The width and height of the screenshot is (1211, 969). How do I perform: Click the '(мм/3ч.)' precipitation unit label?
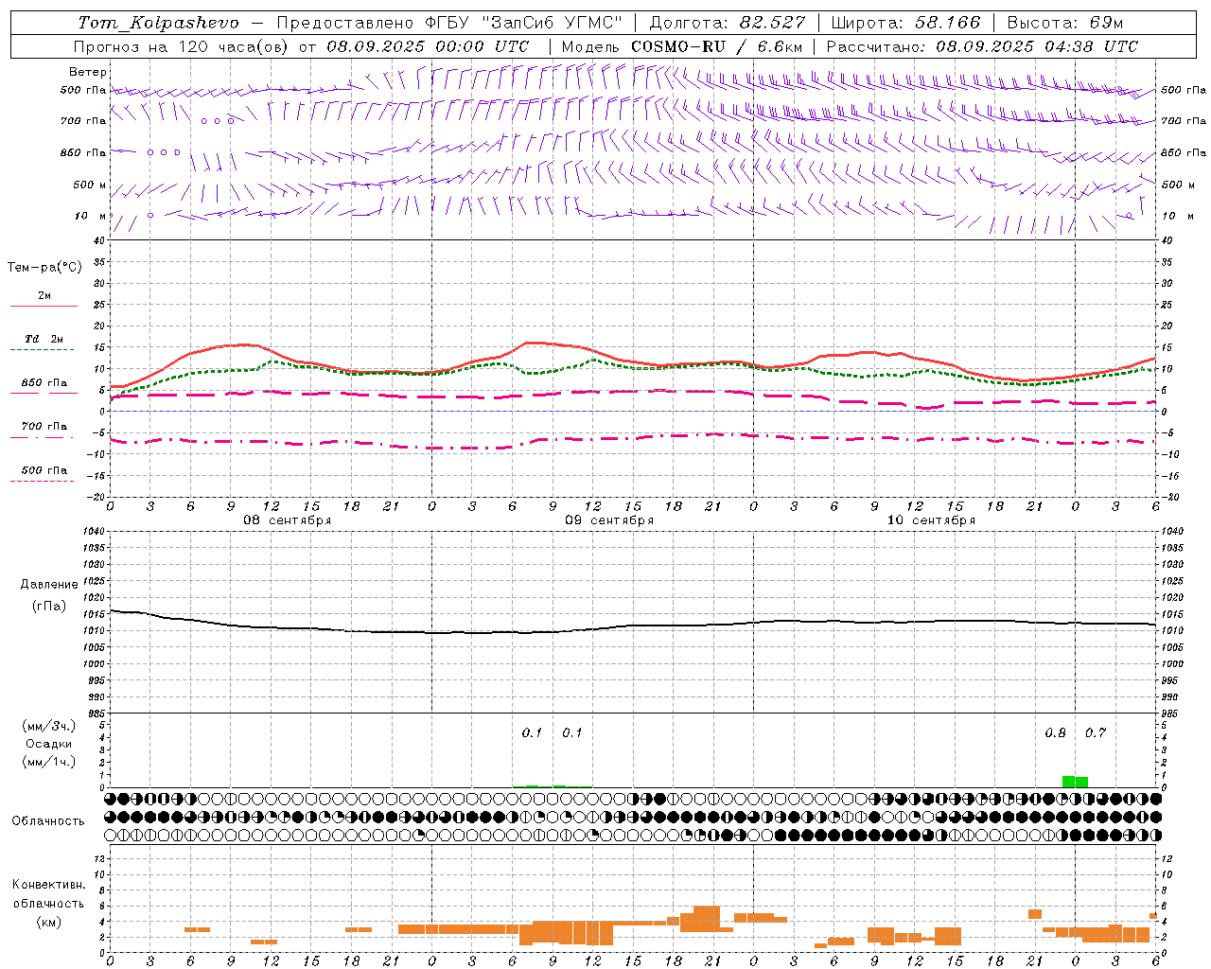(x=48, y=726)
